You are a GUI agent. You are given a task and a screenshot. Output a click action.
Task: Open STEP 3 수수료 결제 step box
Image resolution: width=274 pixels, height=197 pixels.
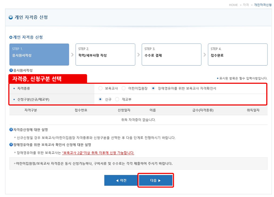click(172, 55)
